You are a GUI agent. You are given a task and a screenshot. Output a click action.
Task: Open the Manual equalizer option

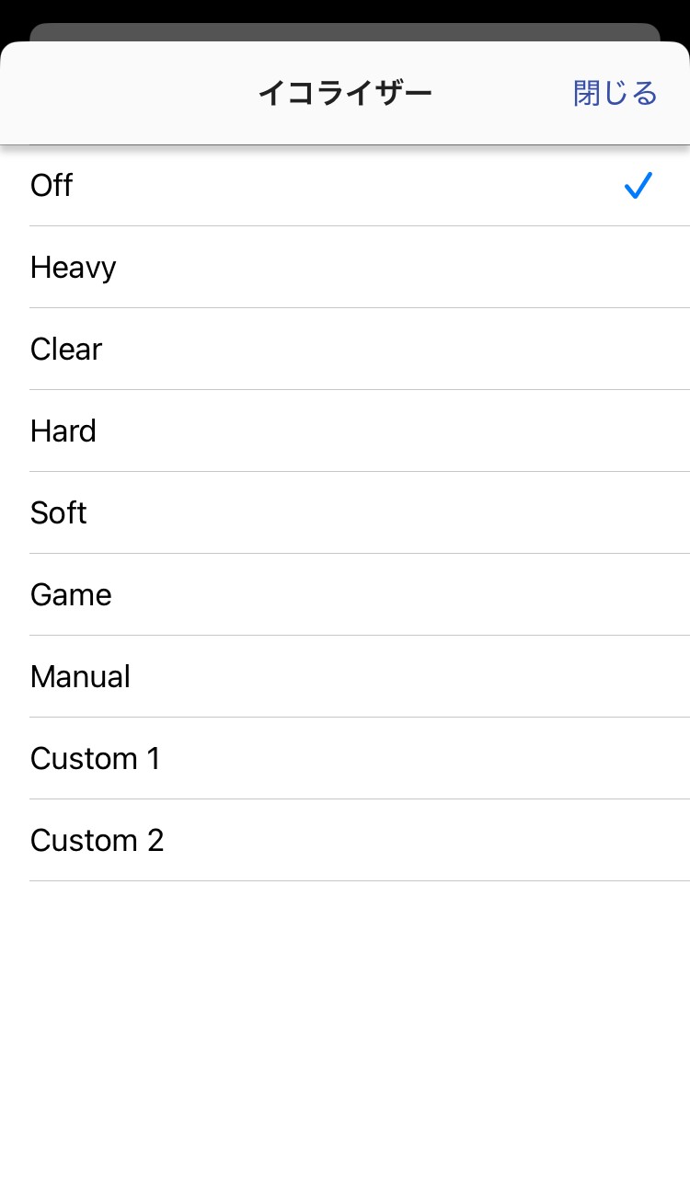point(80,677)
